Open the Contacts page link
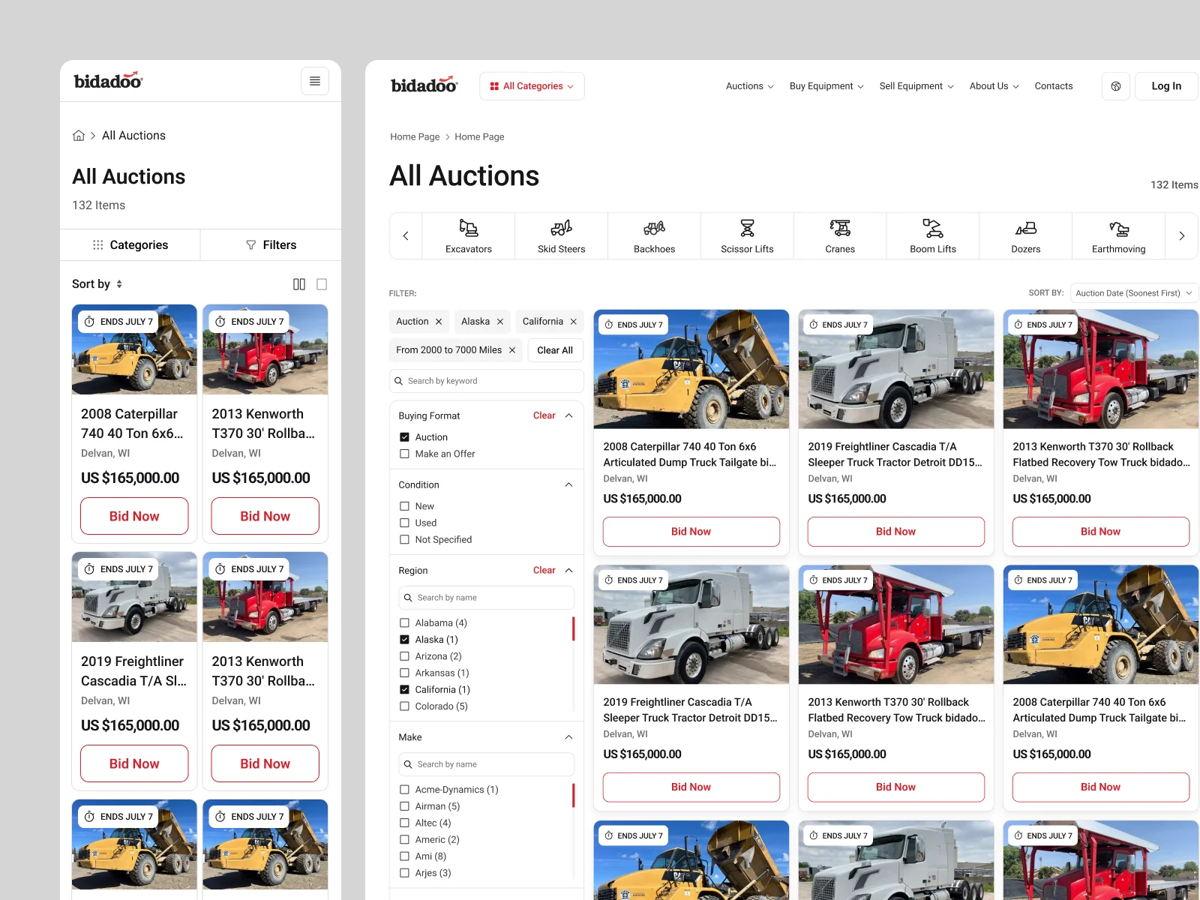Screen dimensions: 1200x900 click(x=1054, y=86)
